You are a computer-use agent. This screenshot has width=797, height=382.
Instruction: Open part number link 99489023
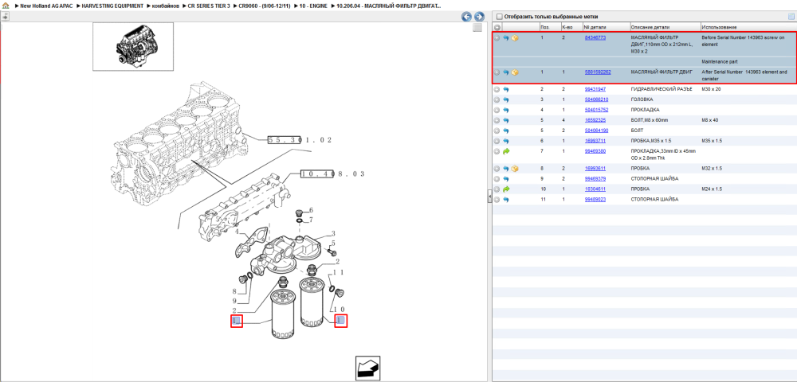click(x=595, y=200)
